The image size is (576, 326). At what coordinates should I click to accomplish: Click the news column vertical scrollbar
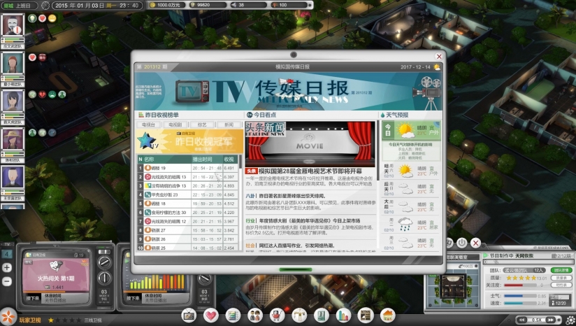(x=377, y=185)
